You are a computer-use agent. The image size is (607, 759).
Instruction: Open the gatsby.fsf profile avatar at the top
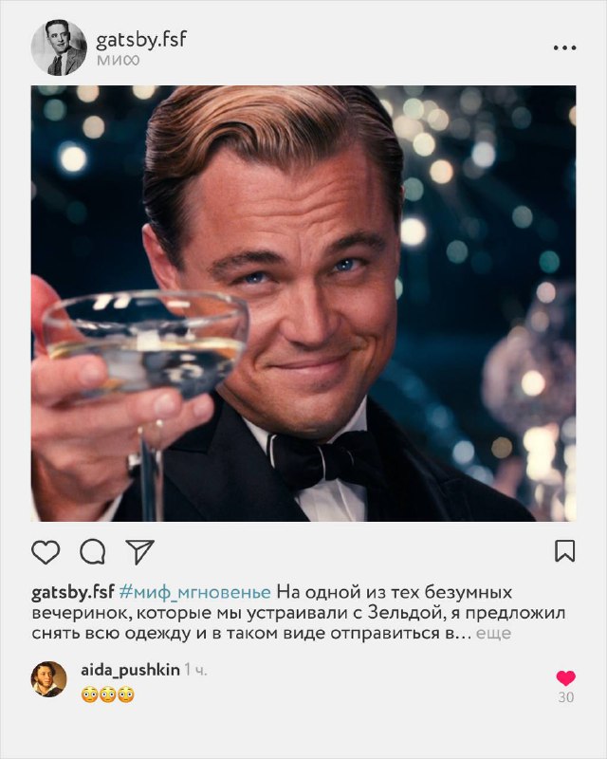[59, 47]
